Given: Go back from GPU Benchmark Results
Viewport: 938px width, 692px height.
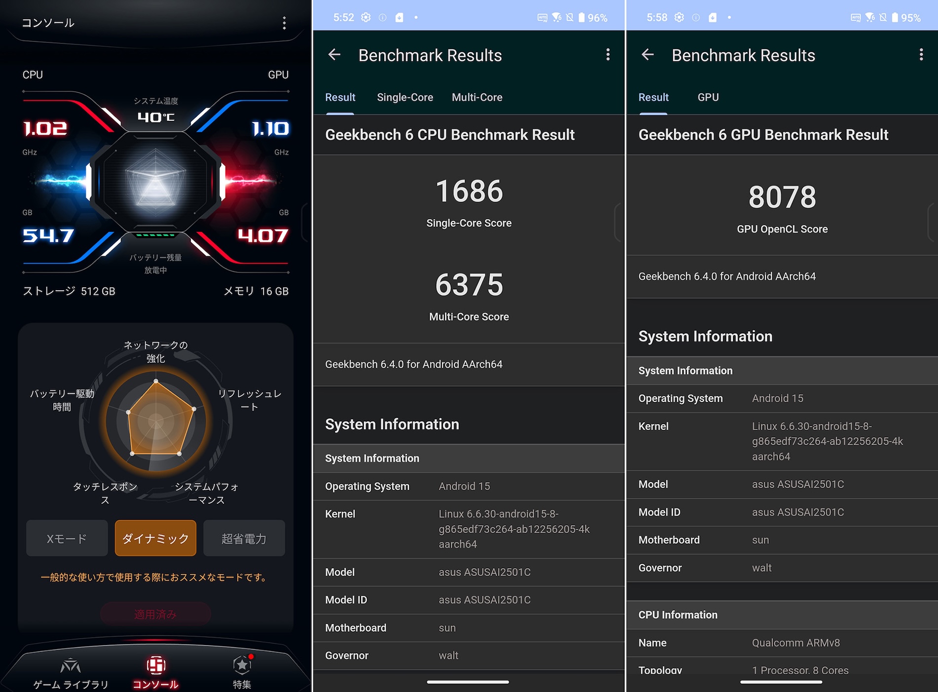Looking at the screenshot, I should 648,55.
